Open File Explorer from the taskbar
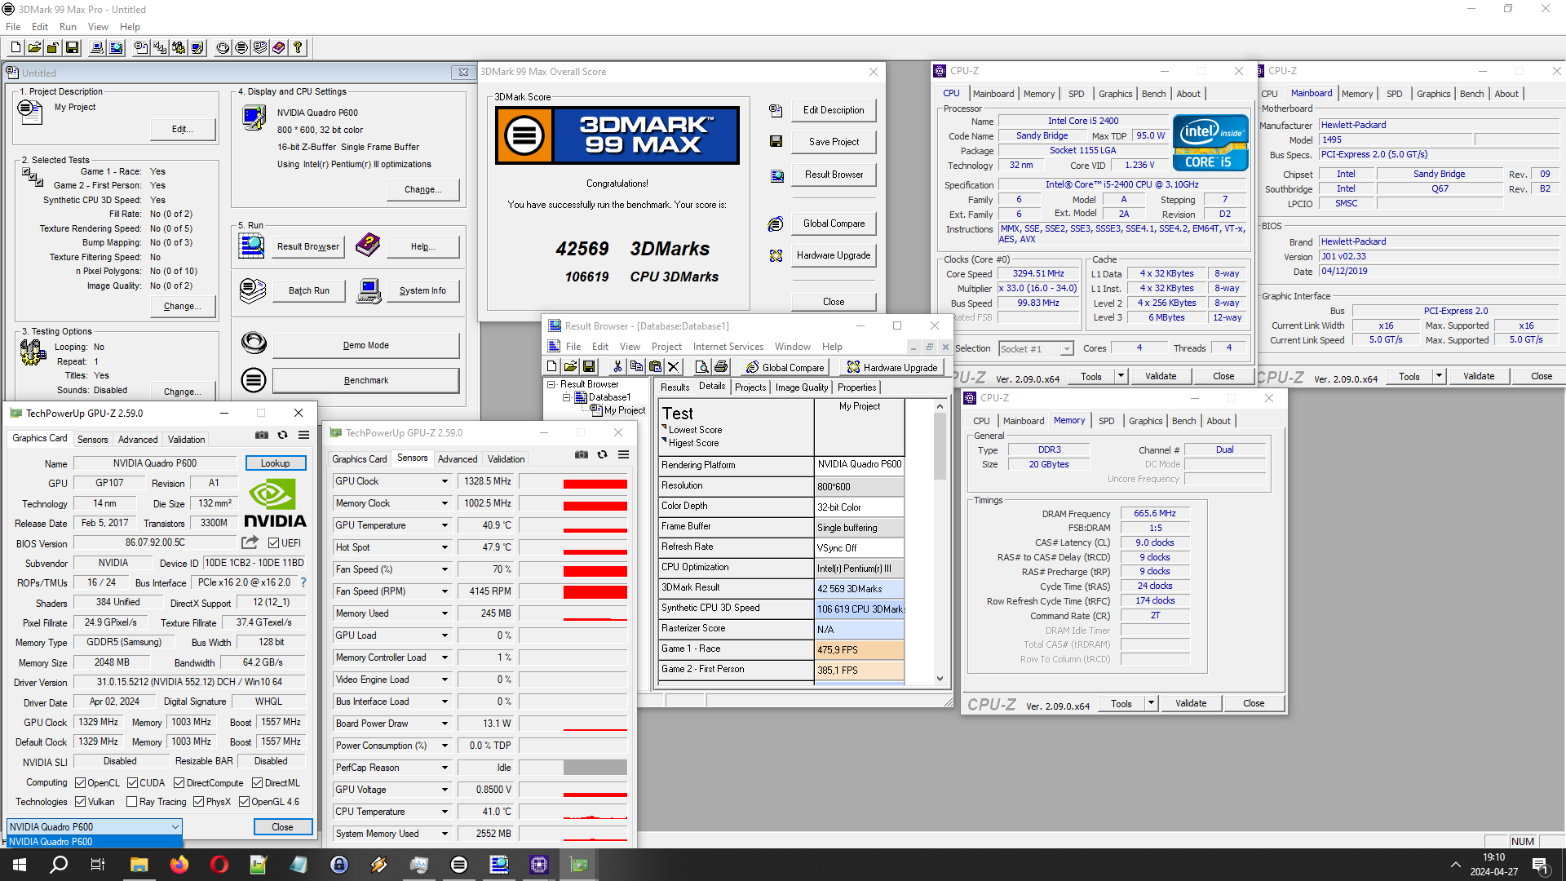 [139, 865]
